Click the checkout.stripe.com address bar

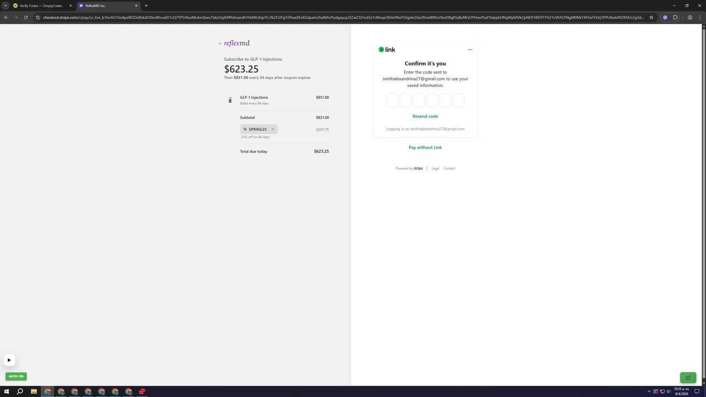[344, 17]
